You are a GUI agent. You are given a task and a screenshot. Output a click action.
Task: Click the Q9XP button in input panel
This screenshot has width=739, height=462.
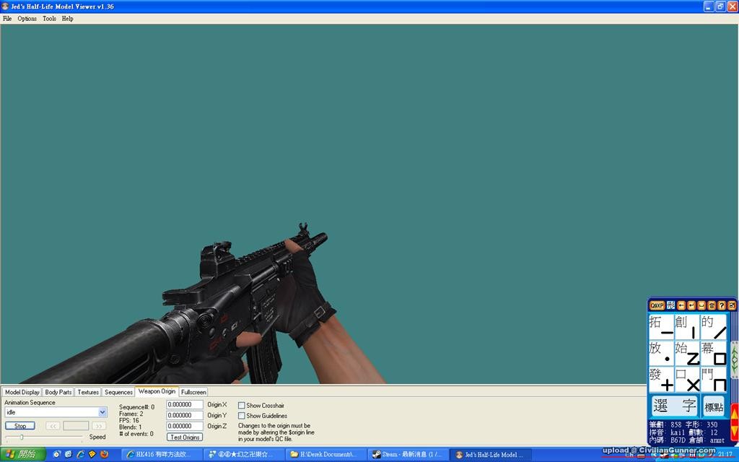(x=656, y=305)
